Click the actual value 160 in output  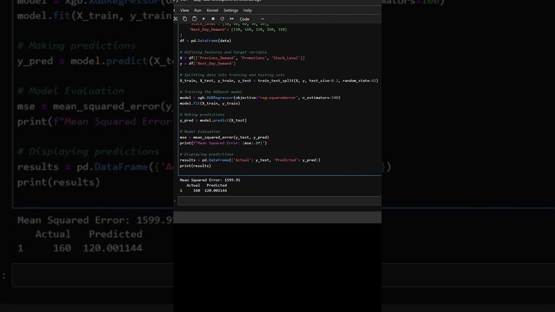(197, 191)
